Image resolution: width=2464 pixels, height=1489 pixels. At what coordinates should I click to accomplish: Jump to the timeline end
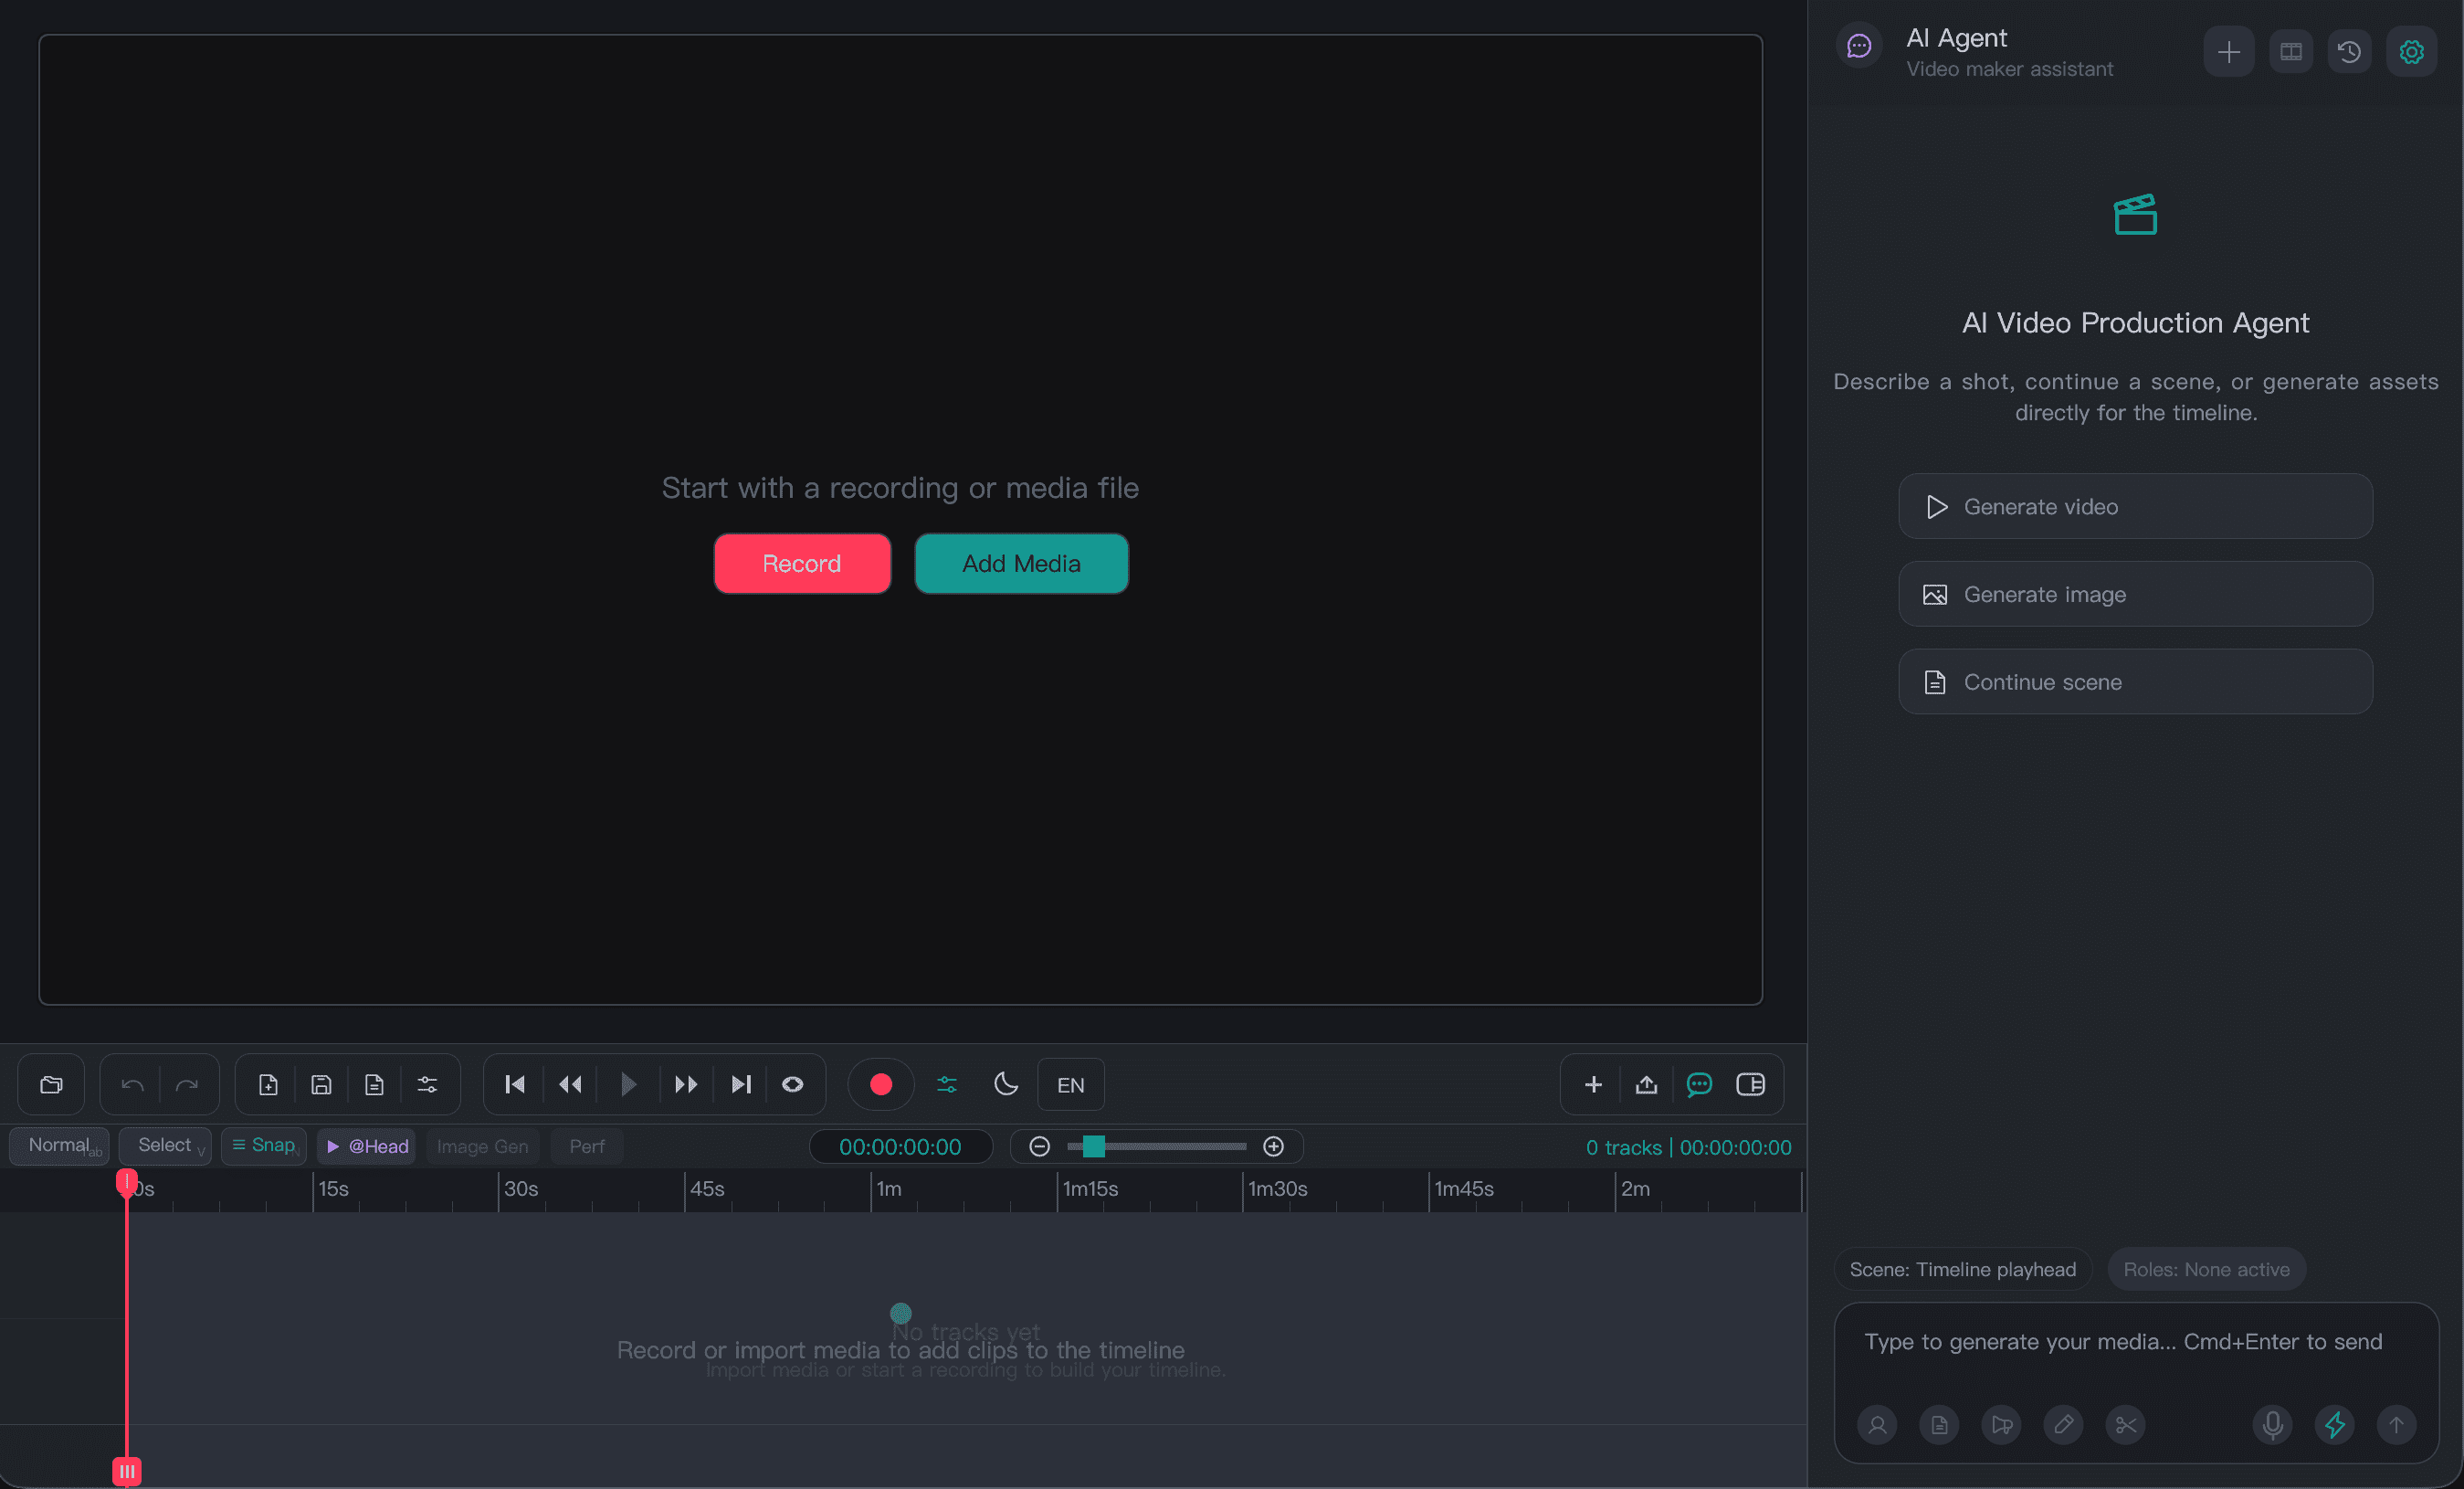(741, 1084)
